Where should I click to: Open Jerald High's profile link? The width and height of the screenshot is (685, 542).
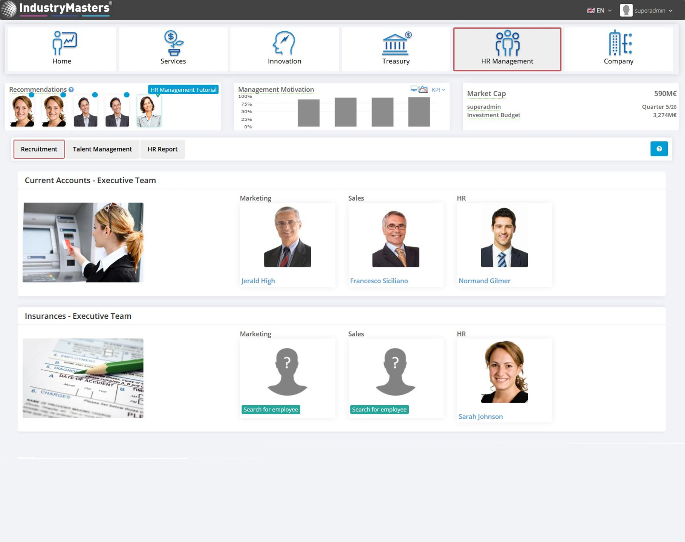pos(258,281)
